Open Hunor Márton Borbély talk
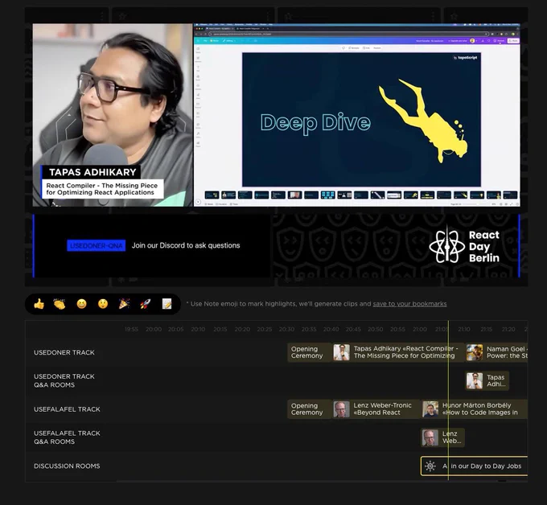The height and width of the screenshot is (505, 547). click(474, 409)
